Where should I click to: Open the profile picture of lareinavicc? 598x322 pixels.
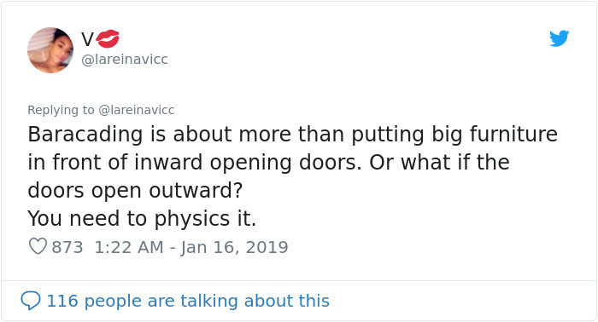50,50
